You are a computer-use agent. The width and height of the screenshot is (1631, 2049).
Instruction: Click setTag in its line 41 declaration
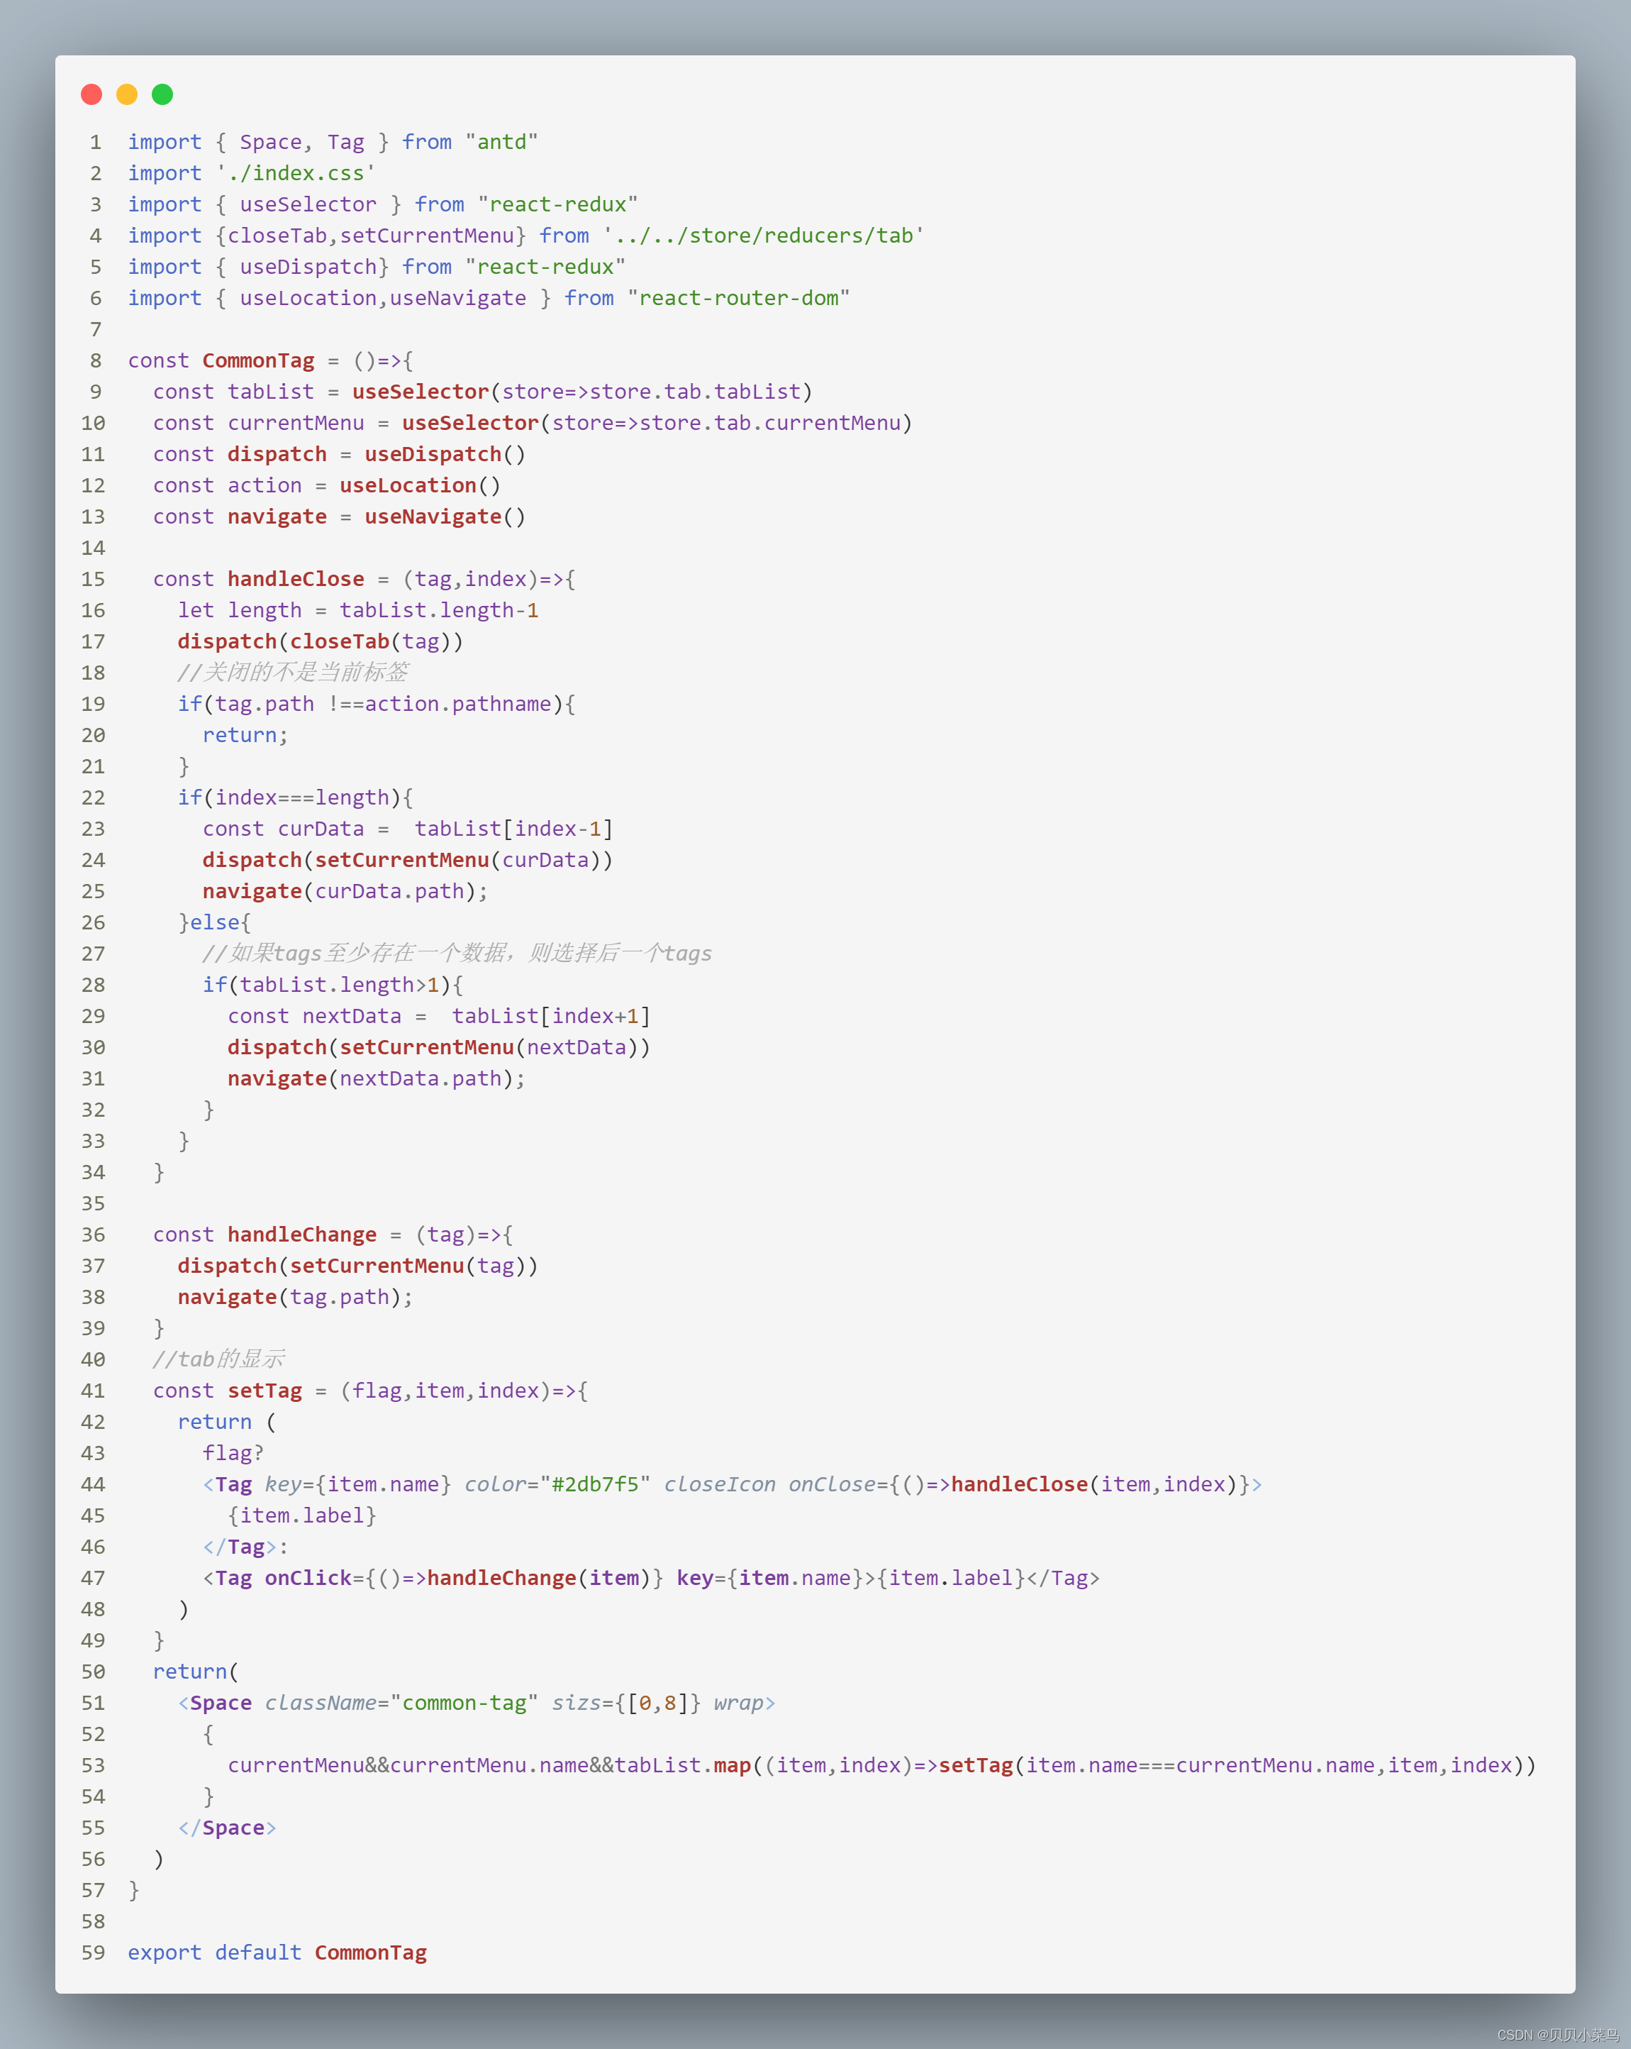tap(264, 1391)
